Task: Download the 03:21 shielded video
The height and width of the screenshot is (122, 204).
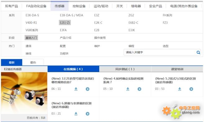Action: point(76,114)
